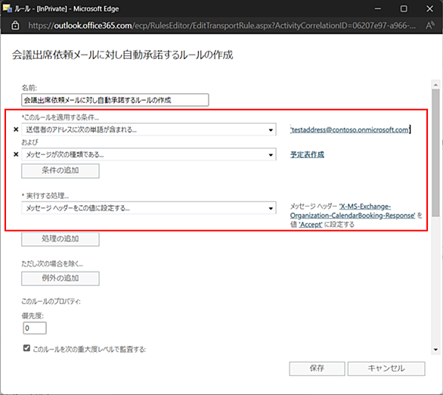Open the testaddress@contoso.onmicrosoft.com link
The height and width of the screenshot is (395, 443).
pyautogui.click(x=350, y=130)
